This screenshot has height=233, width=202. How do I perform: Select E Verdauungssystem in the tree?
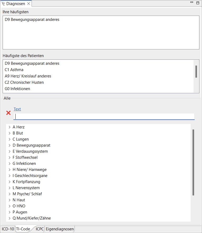(x=30, y=151)
